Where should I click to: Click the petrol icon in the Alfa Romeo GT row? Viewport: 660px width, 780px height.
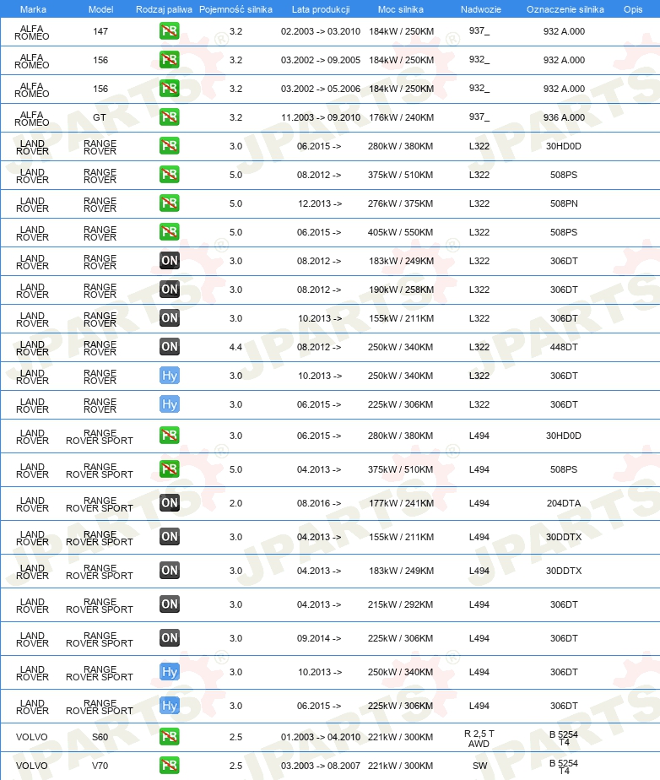169,117
